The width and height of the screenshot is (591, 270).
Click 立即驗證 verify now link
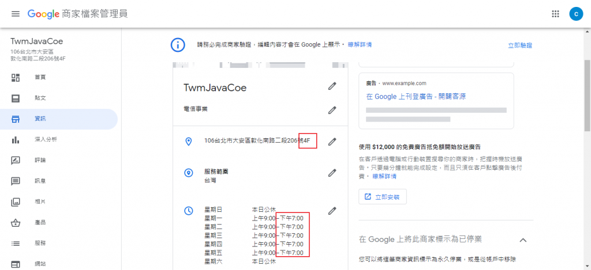520,45
